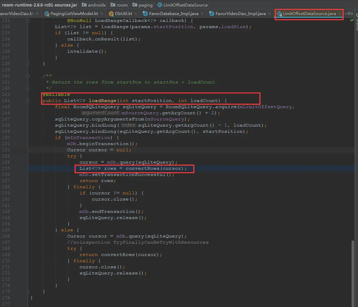
Task: Click the Java class icon on FavorVideoDao_Impl.java tab
Action: click(x=212, y=14)
